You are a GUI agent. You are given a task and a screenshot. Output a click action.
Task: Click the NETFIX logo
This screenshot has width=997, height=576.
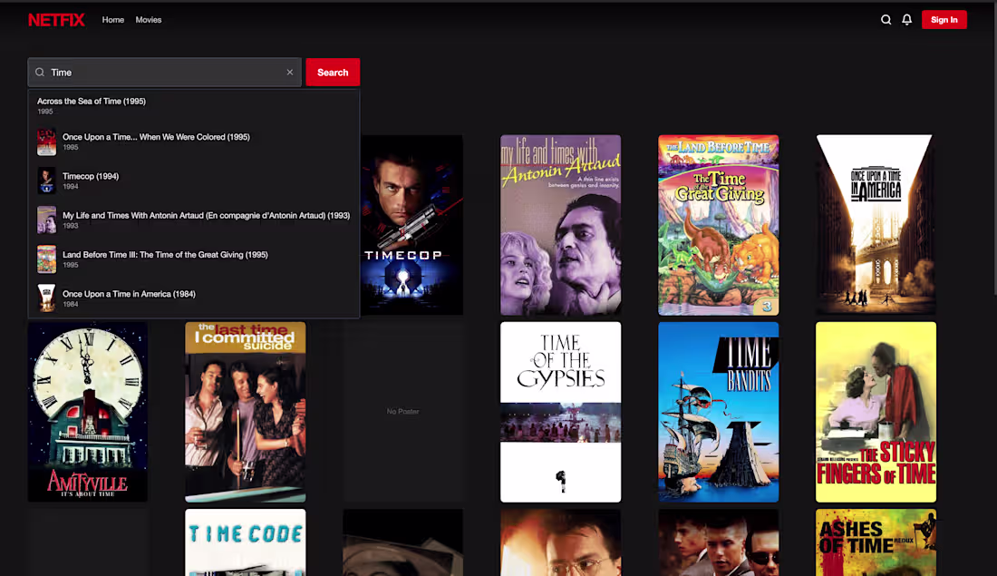(x=56, y=20)
